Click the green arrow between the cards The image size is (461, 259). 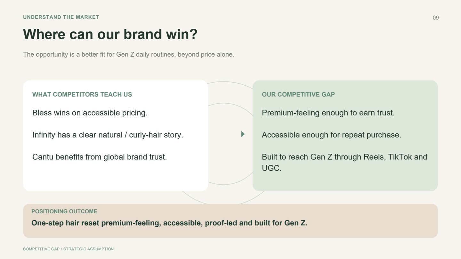coord(243,134)
